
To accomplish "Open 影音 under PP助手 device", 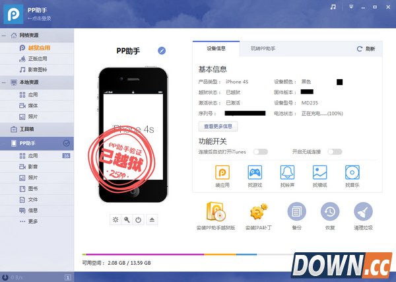I will click(x=37, y=166).
